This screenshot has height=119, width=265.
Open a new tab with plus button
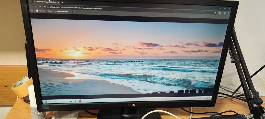pyautogui.click(x=62, y=2)
